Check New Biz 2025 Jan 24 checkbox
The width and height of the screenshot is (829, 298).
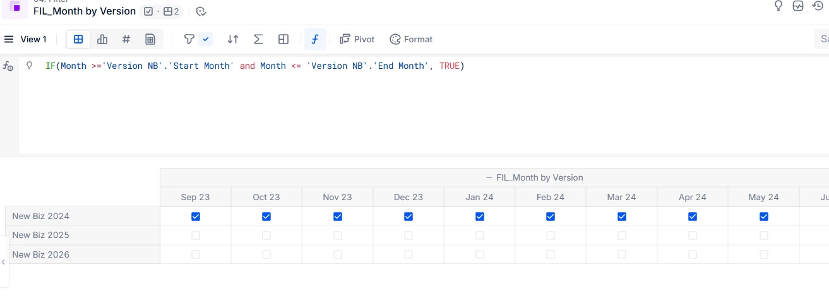pyautogui.click(x=480, y=235)
